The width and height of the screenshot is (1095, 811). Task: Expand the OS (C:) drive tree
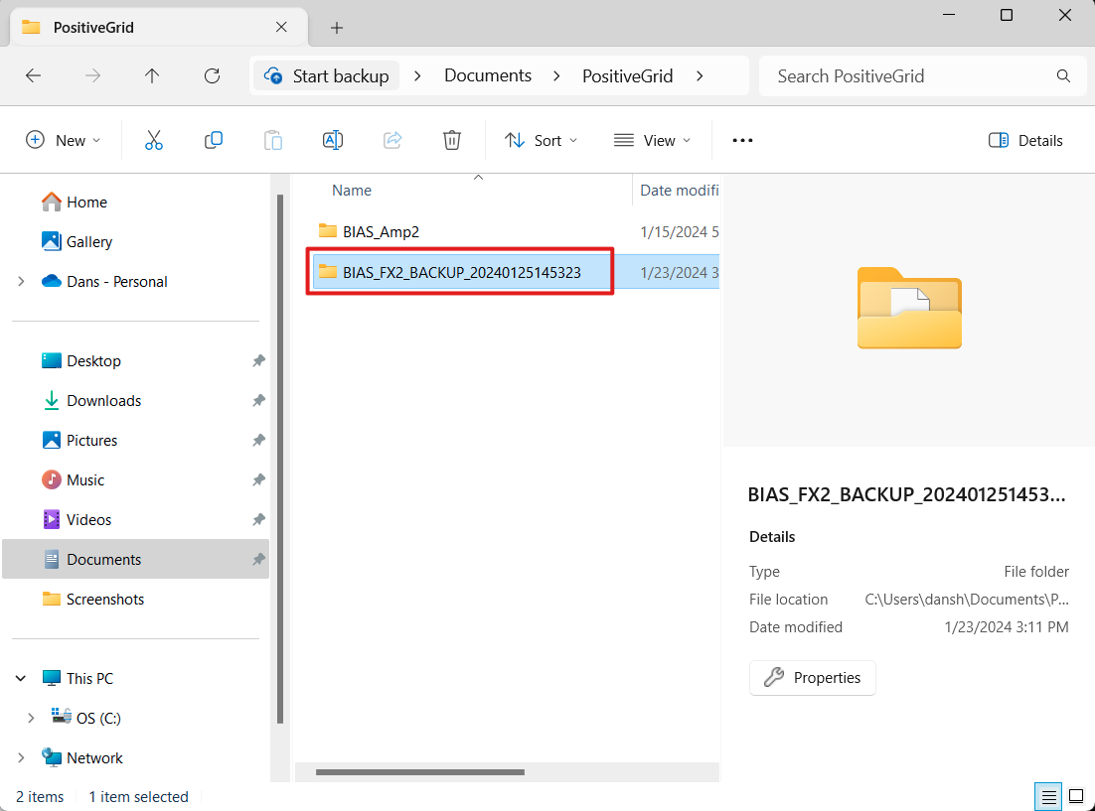31,718
